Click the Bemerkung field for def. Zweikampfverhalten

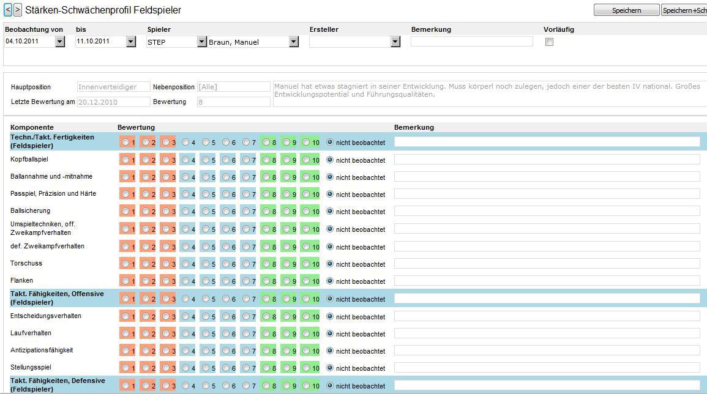(x=547, y=247)
